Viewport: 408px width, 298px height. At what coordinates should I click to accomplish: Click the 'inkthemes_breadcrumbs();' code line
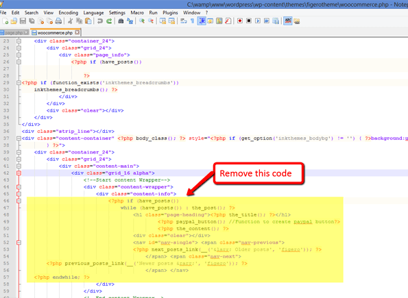[75, 90]
